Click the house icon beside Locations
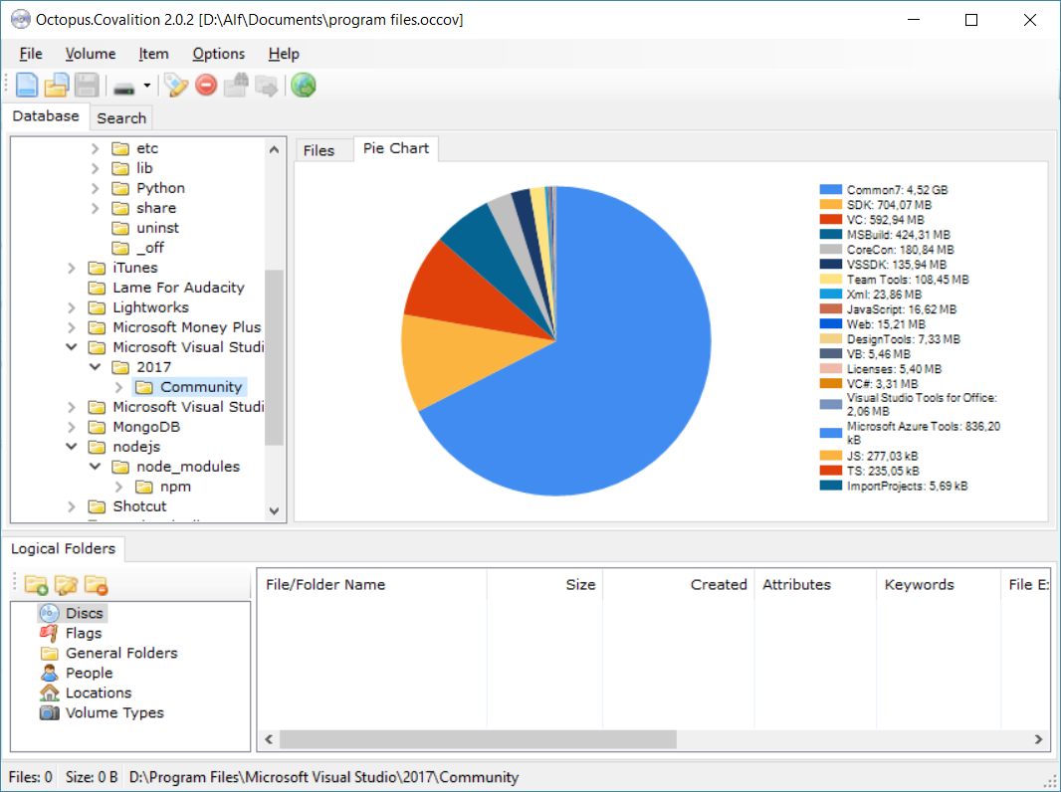1061x792 pixels. pyautogui.click(x=50, y=693)
